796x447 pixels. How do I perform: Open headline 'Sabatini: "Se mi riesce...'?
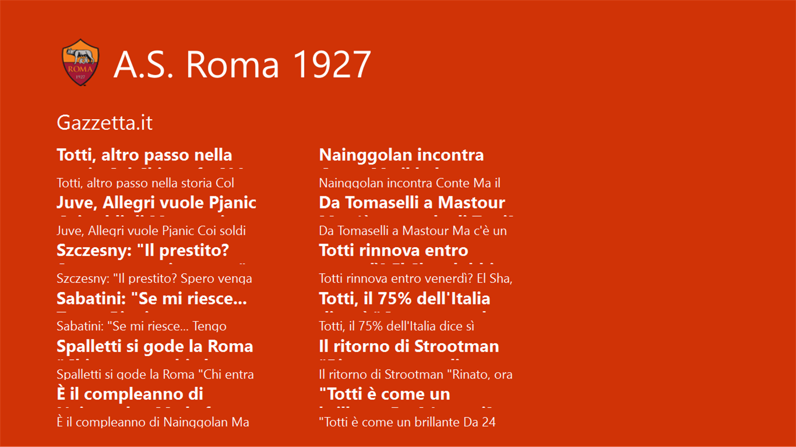pos(151,299)
